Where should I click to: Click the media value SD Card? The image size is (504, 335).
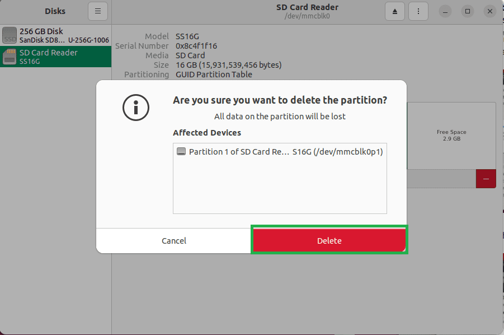[x=190, y=55]
